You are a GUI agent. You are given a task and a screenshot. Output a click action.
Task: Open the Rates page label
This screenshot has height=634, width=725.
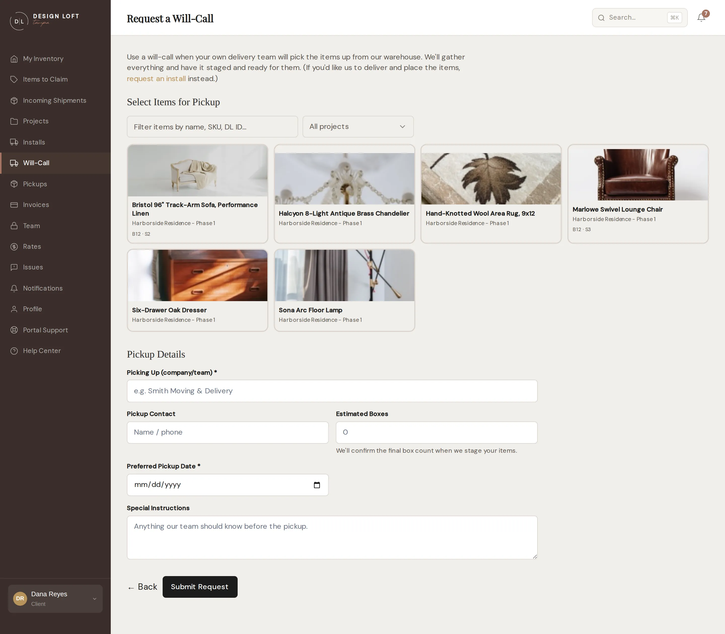(32, 246)
